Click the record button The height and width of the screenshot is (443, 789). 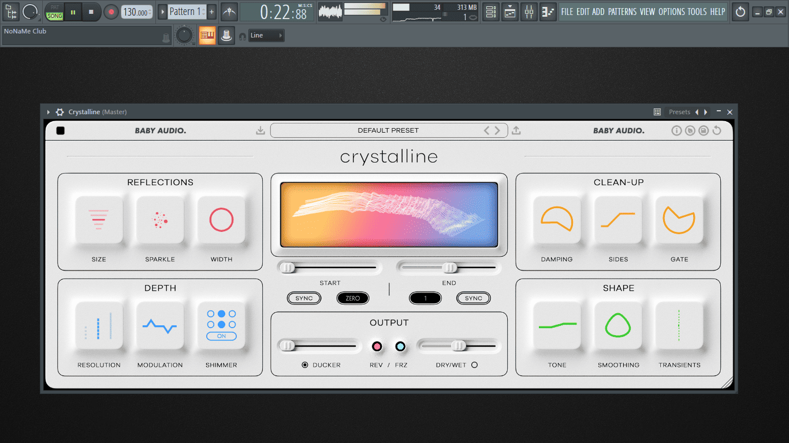[111, 12]
